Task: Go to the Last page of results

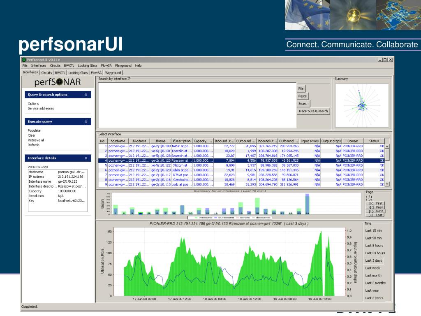Action: click(376, 215)
